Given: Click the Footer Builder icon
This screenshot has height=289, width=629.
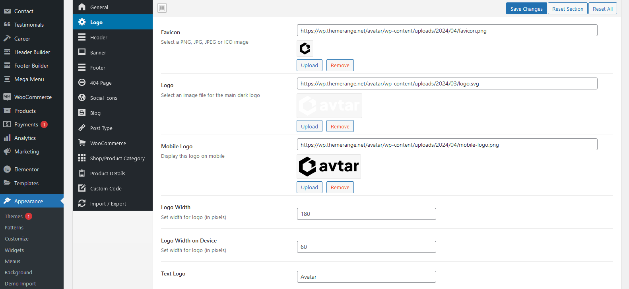Looking at the screenshot, I should (7, 66).
